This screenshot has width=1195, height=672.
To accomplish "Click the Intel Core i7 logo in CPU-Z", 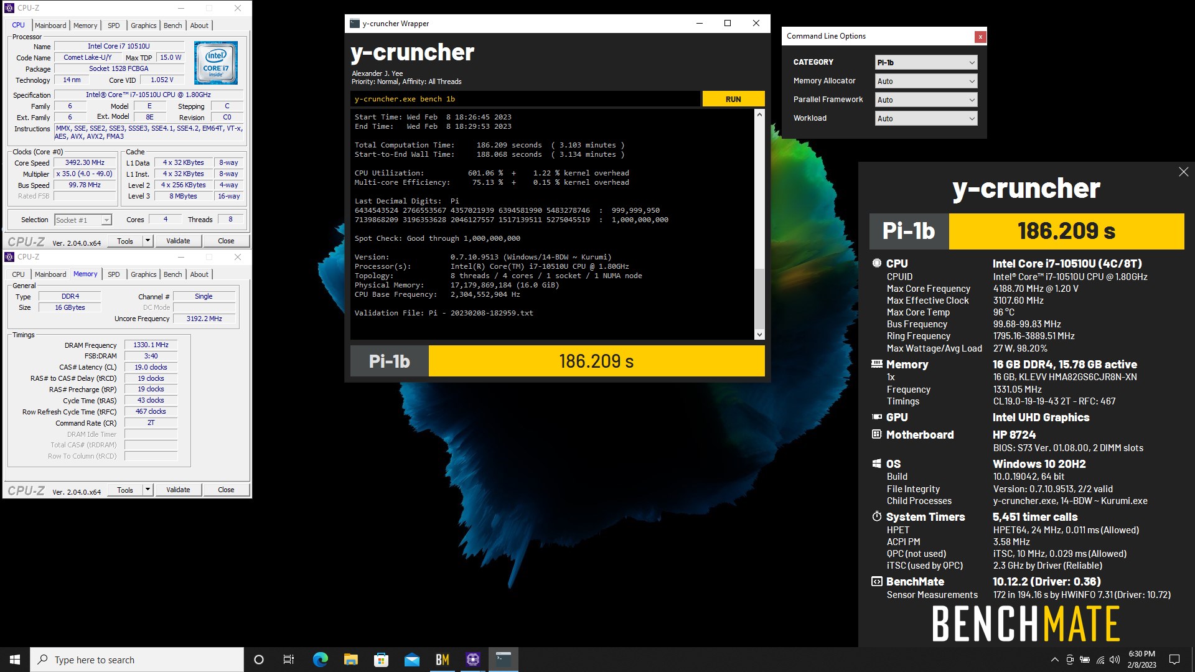I will coord(215,63).
